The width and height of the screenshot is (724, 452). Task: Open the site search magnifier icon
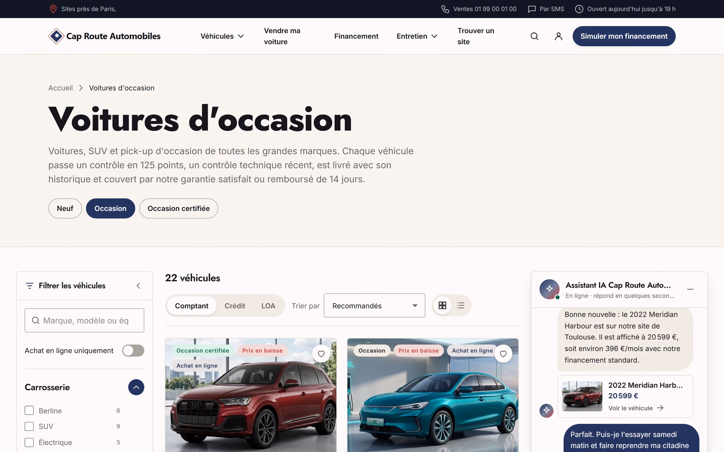pyautogui.click(x=534, y=36)
